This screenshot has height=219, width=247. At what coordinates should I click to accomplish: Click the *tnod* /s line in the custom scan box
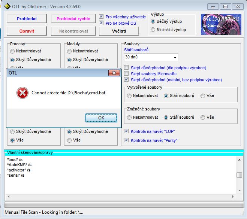click(15, 159)
